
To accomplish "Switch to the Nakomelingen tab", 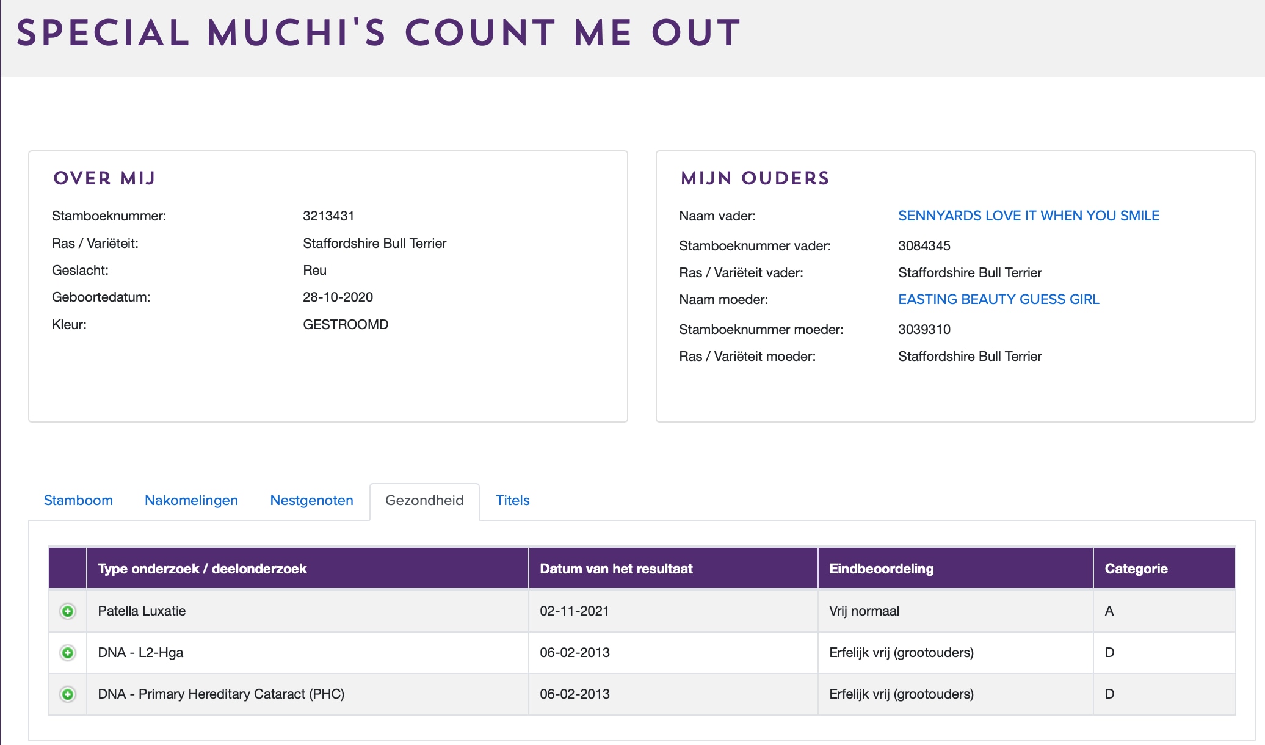I will pyautogui.click(x=191, y=500).
